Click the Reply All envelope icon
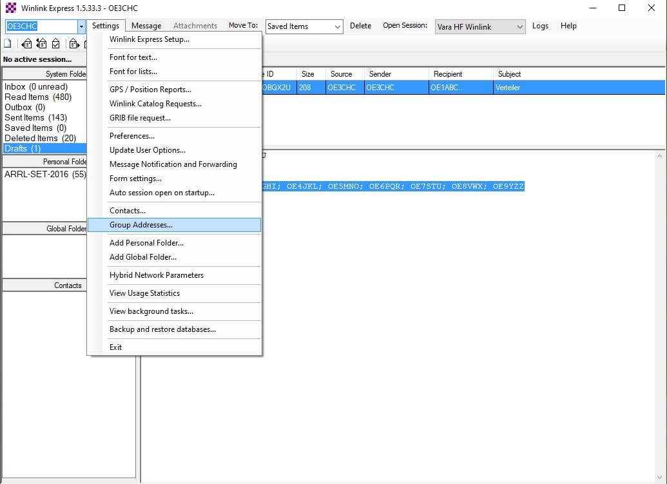Screen dimensions: 667x484 pyautogui.click(x=42, y=43)
